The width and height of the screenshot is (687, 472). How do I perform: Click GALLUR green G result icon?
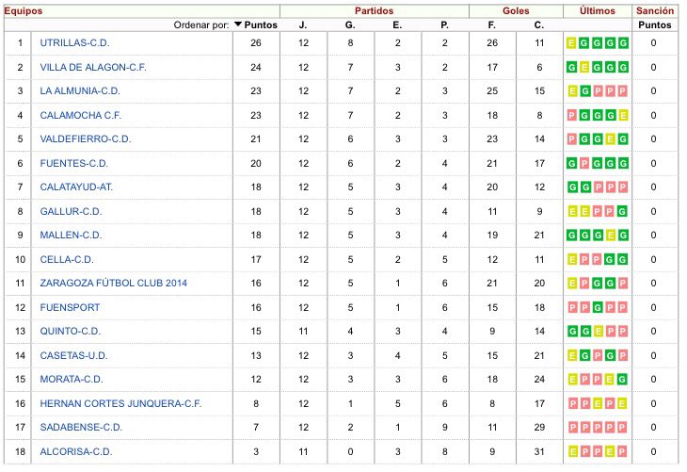pyautogui.click(x=622, y=211)
